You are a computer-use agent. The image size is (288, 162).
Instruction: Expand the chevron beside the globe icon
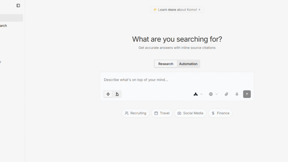(x=216, y=94)
